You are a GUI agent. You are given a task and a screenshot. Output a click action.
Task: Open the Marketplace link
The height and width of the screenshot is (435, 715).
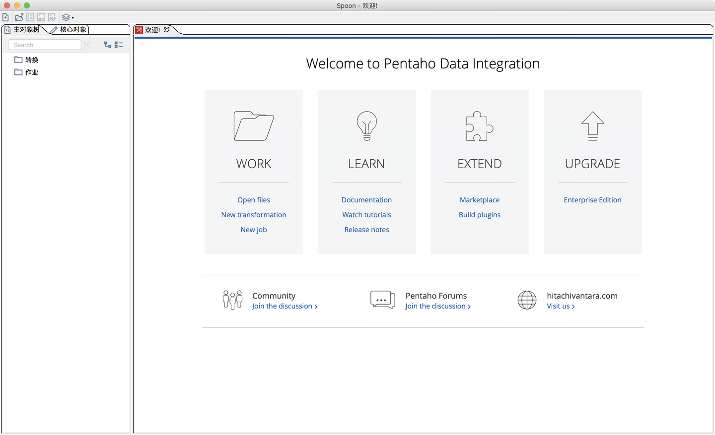point(480,200)
